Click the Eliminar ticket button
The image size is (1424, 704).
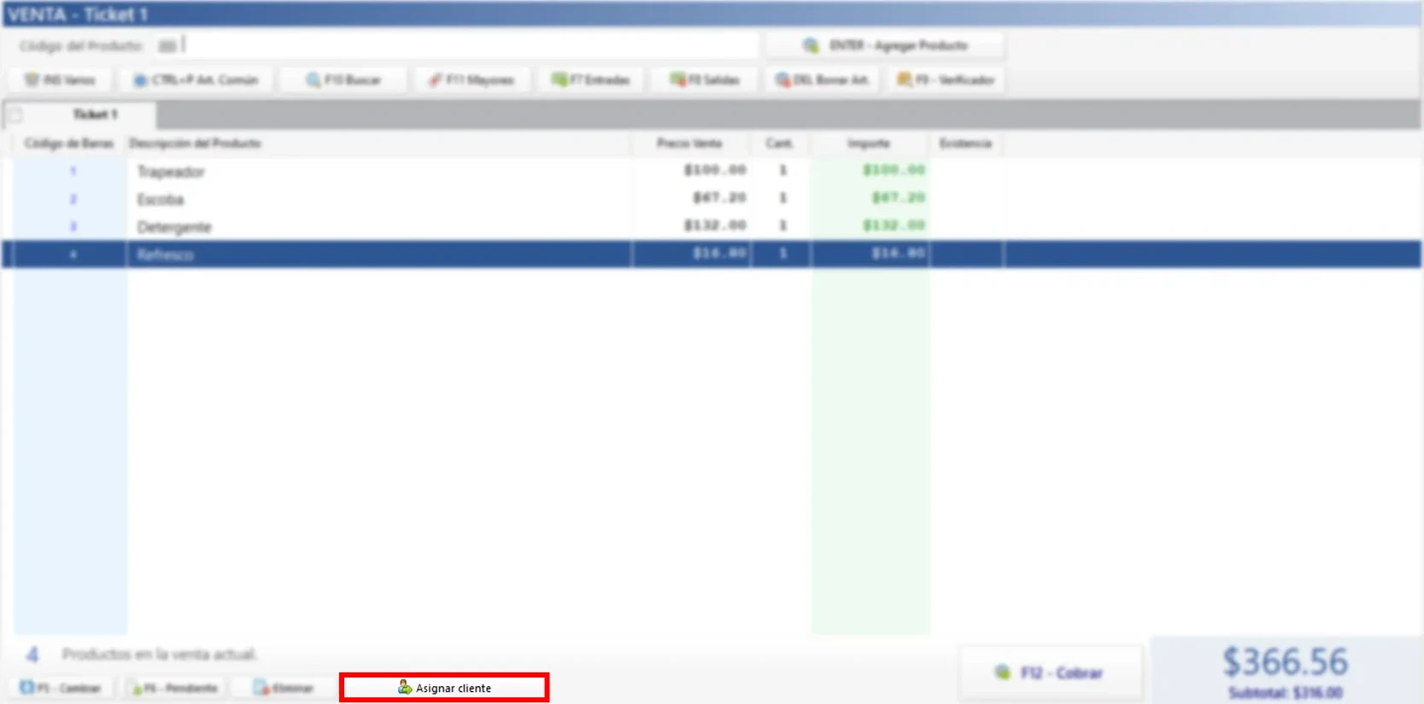pyautogui.click(x=284, y=688)
